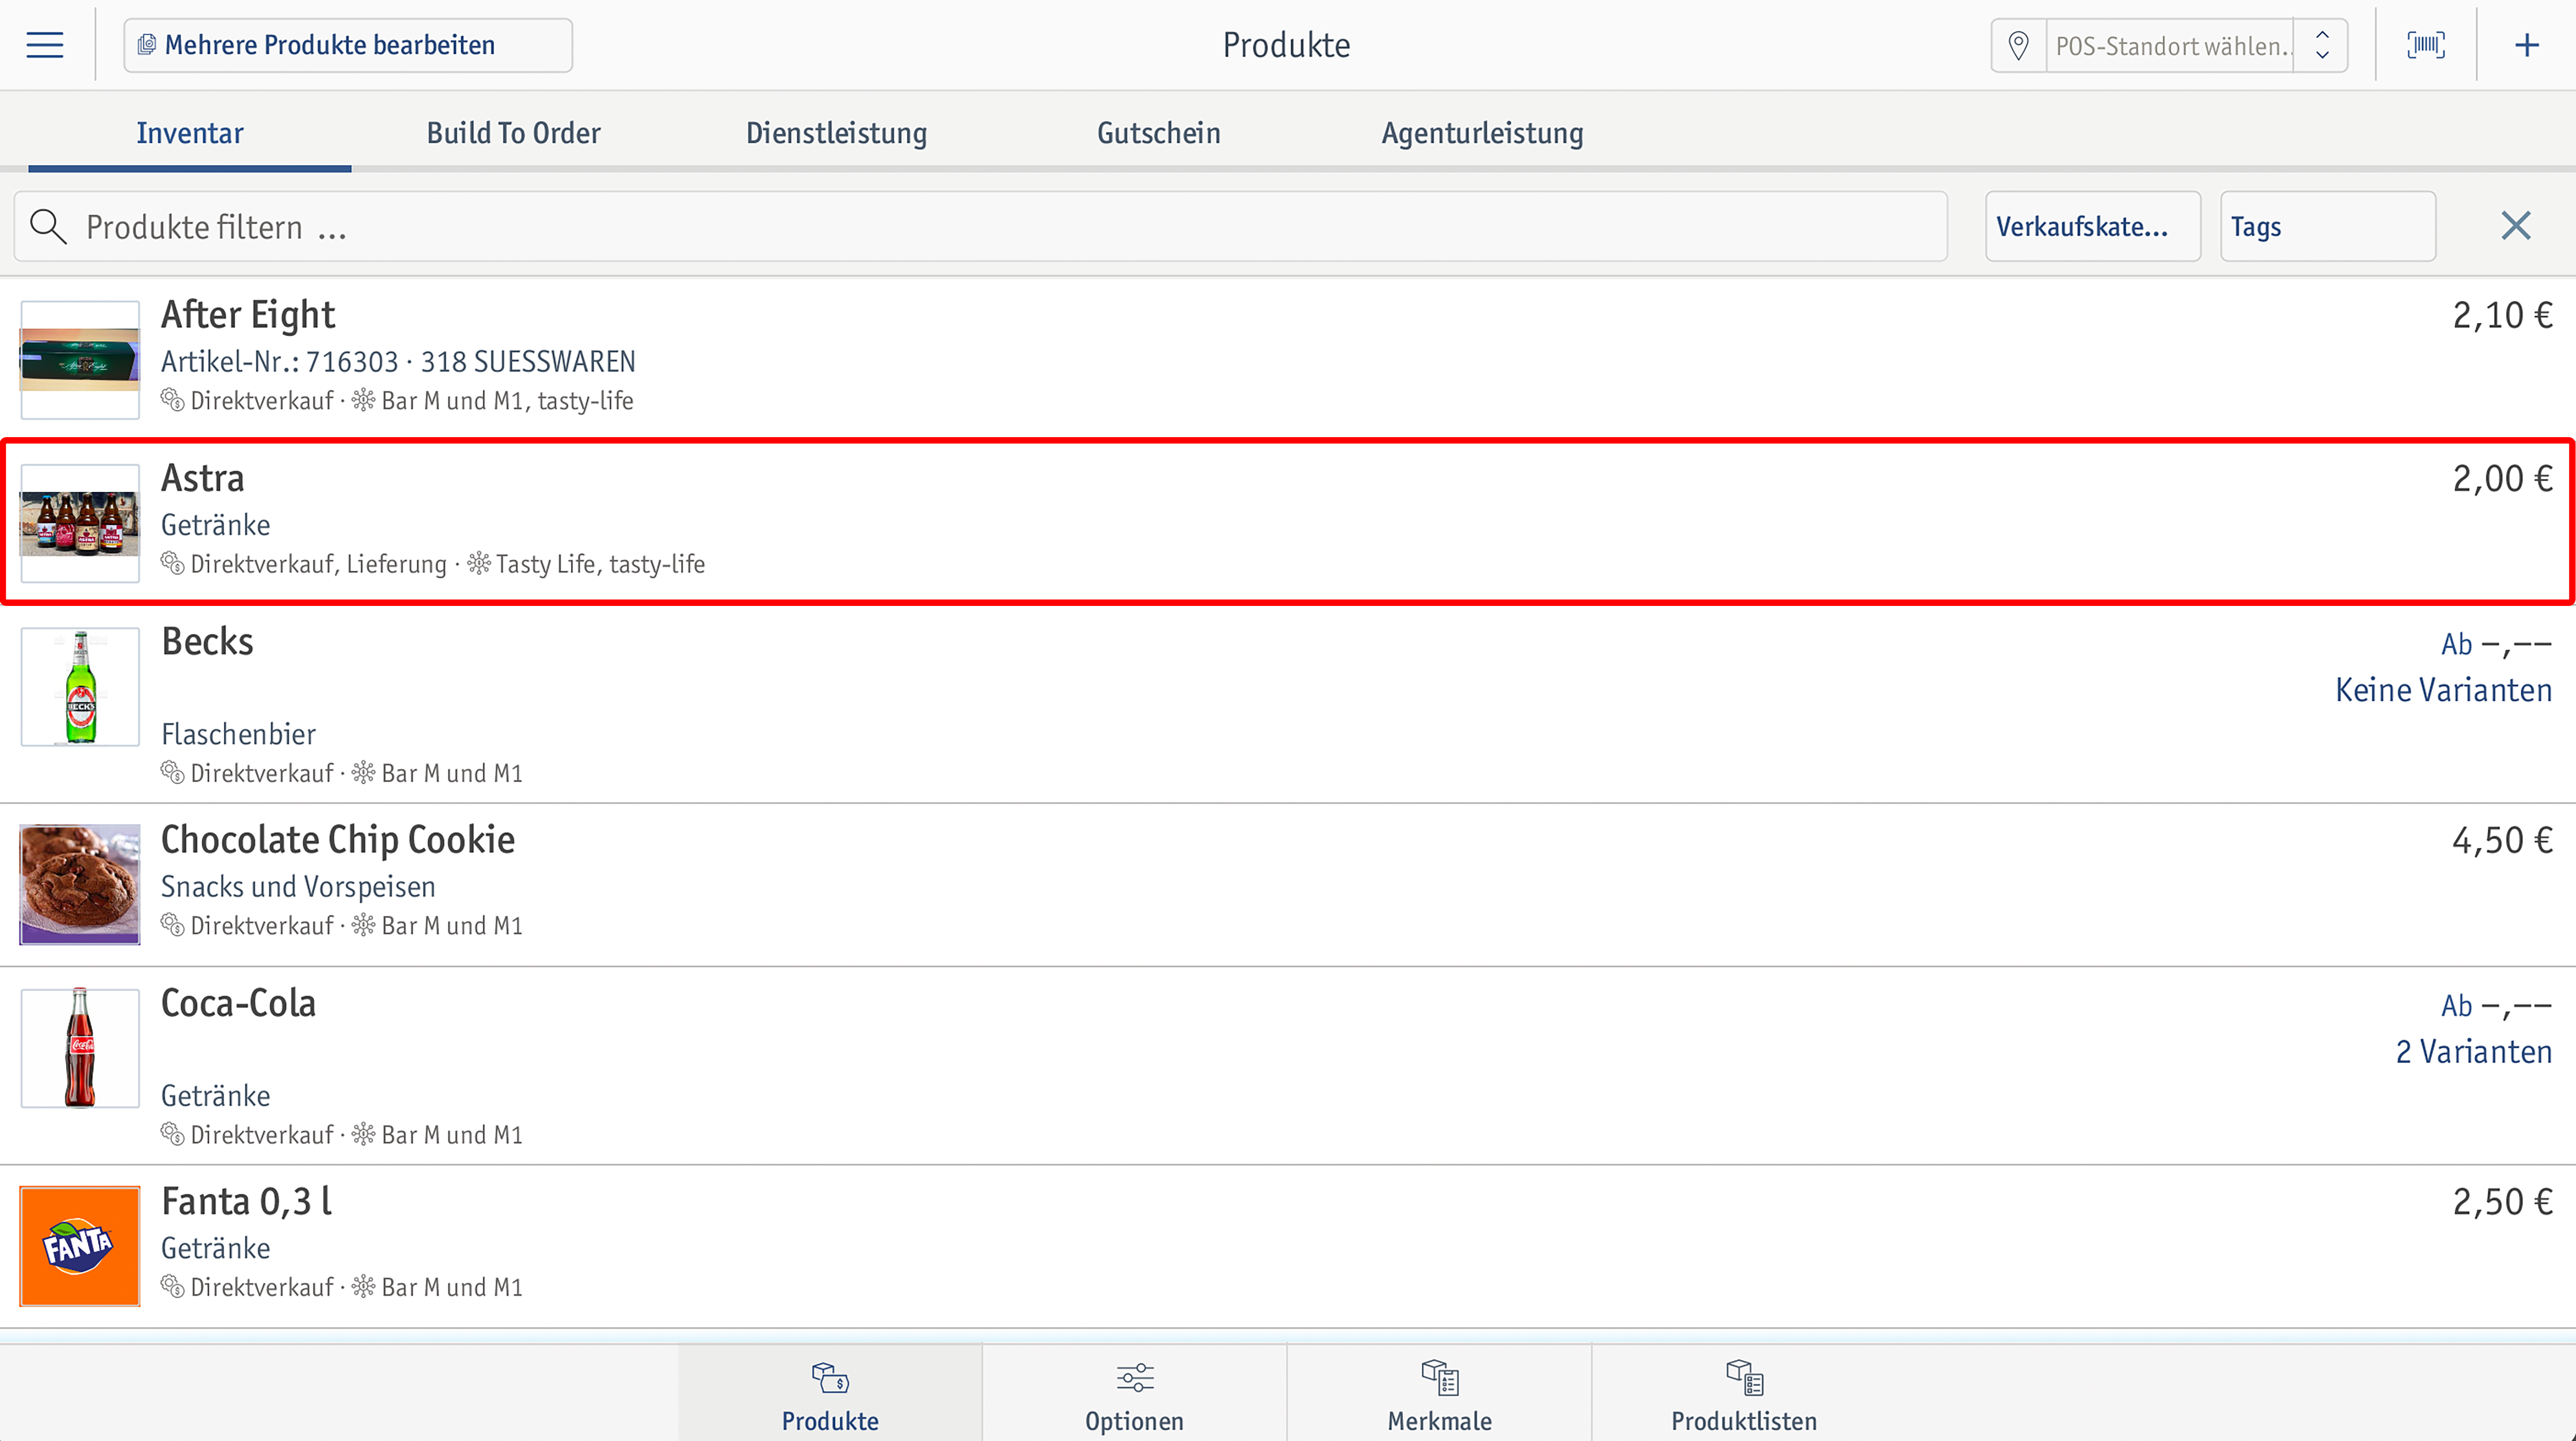
Task: Open the Optionen bottom navigation item
Action: [1134, 1394]
